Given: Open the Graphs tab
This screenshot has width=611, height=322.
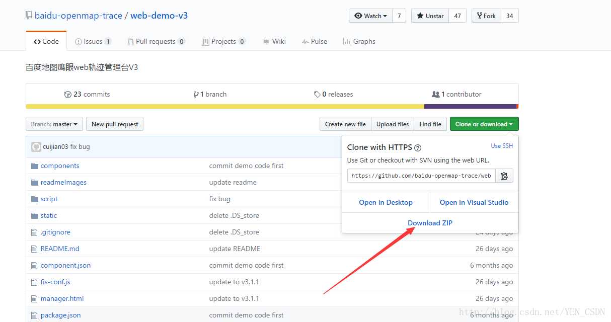Looking at the screenshot, I should coord(359,41).
